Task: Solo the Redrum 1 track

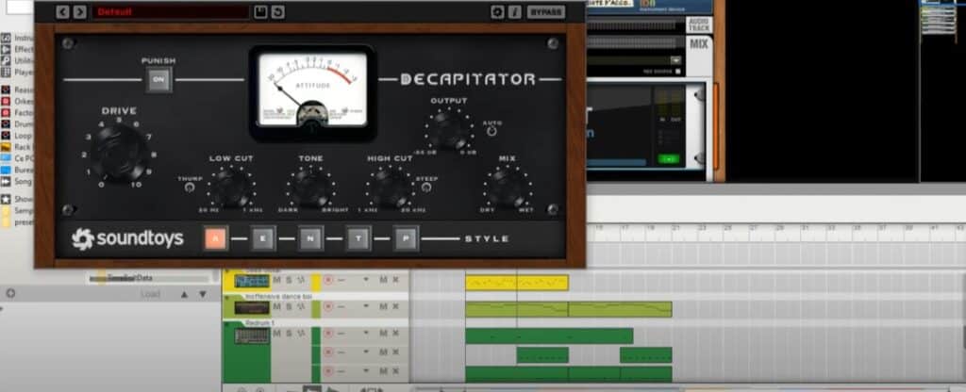Action: tap(289, 333)
